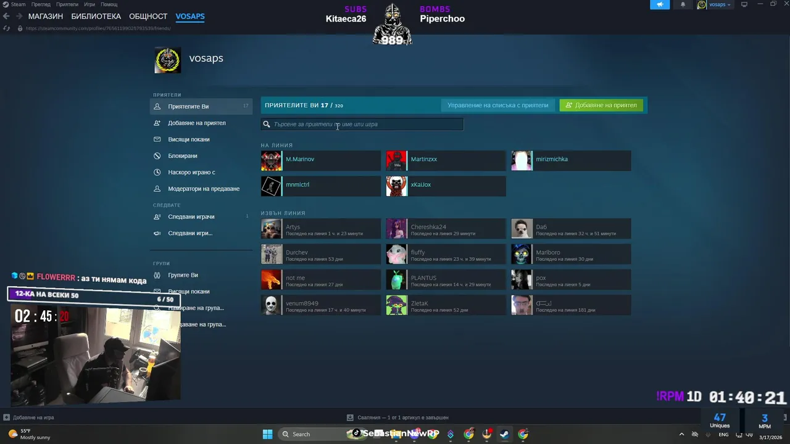The image size is (790, 444).
Task: Open offline friend PLANTUS
Action: point(446,279)
